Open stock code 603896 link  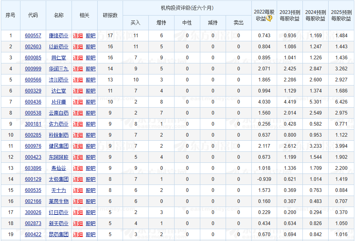(x=33, y=168)
